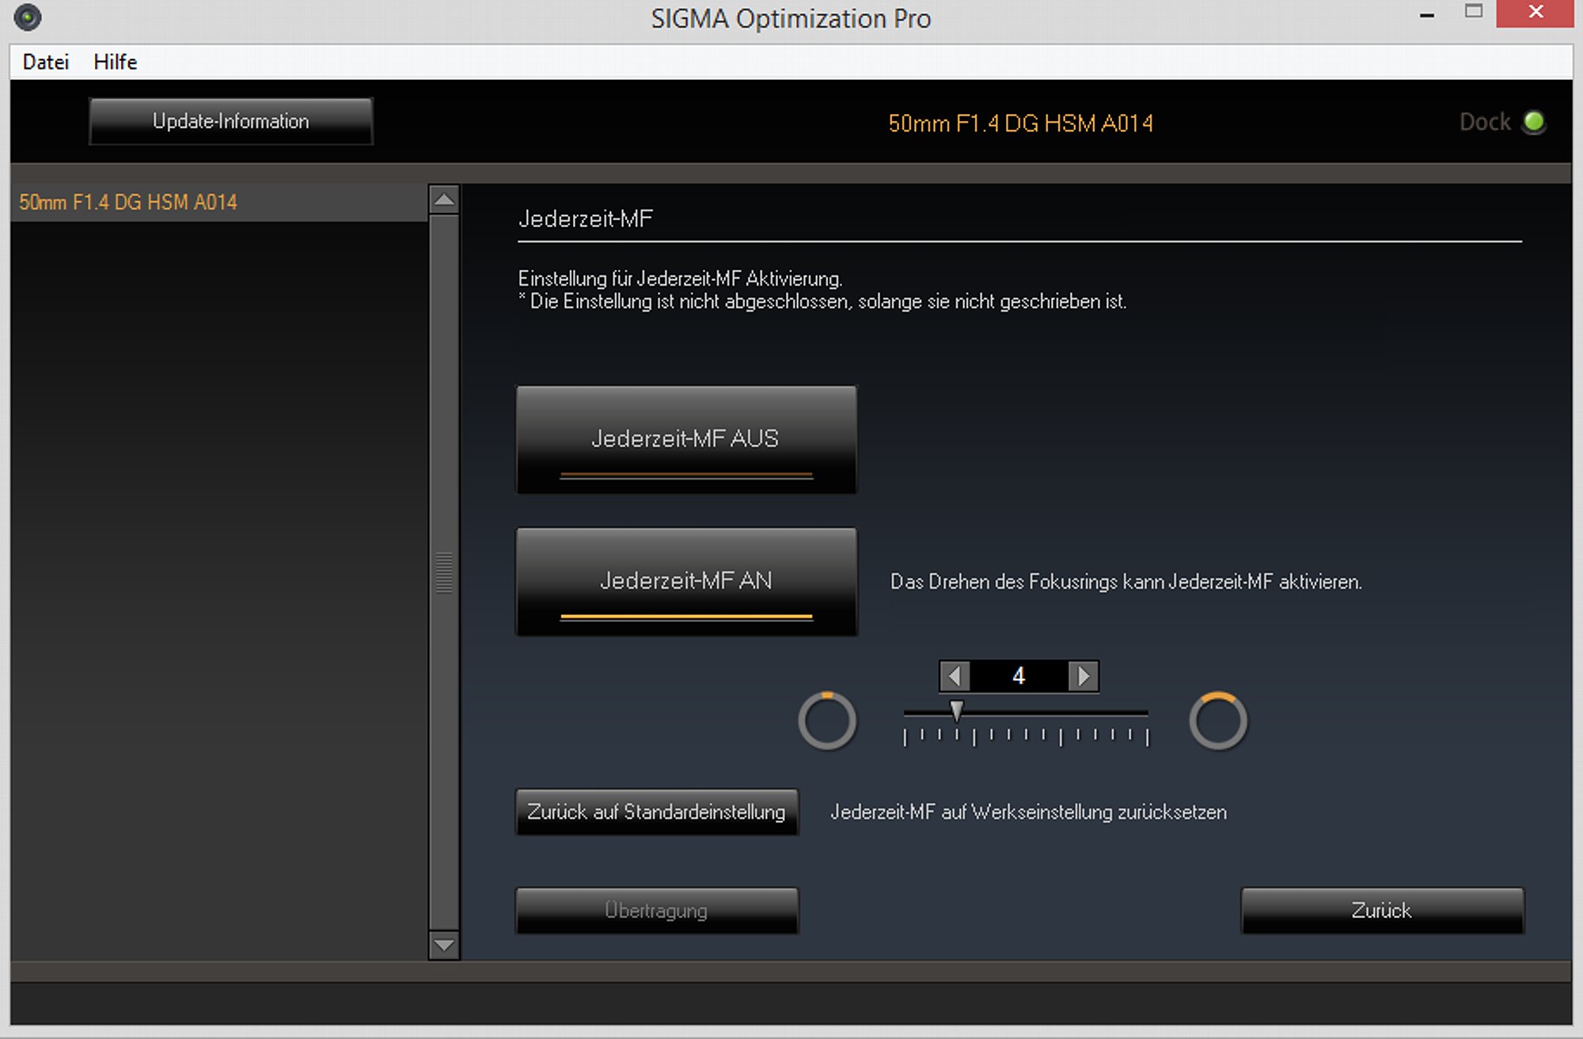The image size is (1583, 1039).
Task: Select 50mm F1.4 DG HSM A014 in lens list
Action: pos(219,203)
